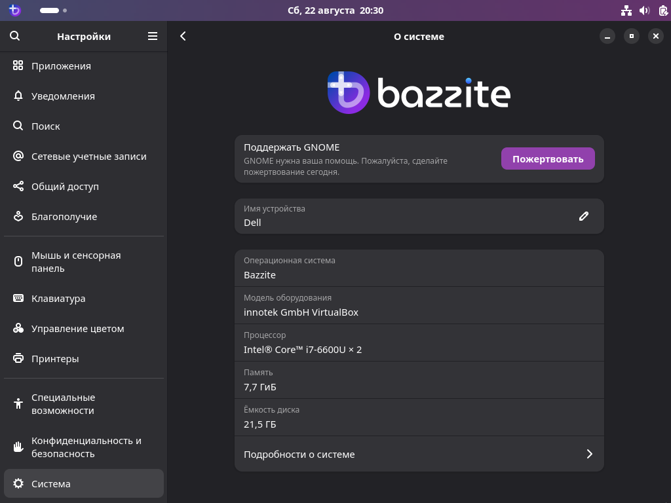Click the Wellbeing icon

[x=18, y=216]
